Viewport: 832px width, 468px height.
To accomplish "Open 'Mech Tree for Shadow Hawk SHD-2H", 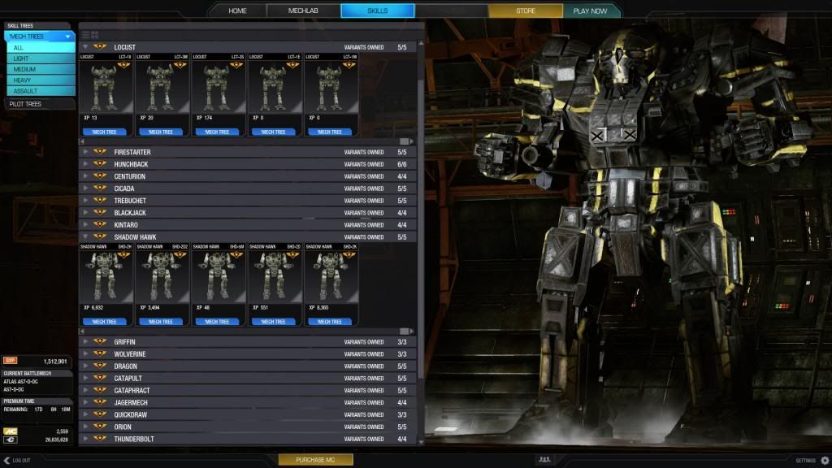I will point(105,322).
